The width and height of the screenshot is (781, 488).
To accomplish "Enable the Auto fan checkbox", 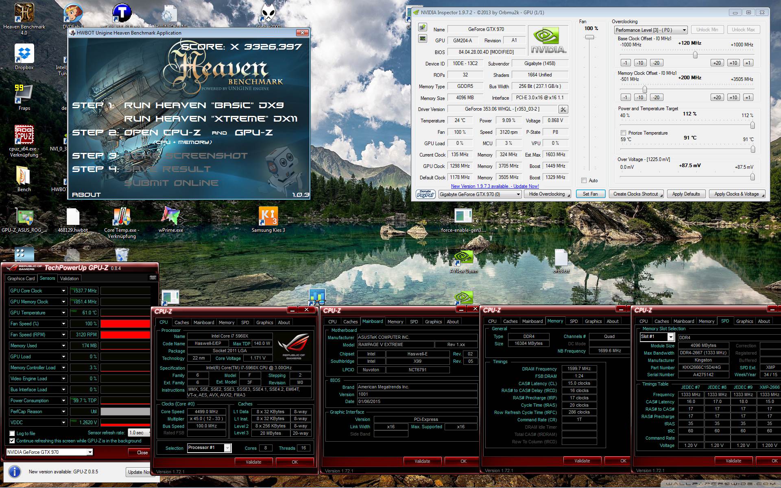I will [x=584, y=181].
